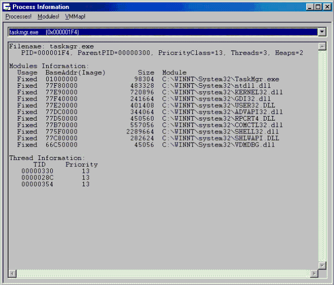Minimize the Process Information window
334x285 pixels.
[310, 7]
